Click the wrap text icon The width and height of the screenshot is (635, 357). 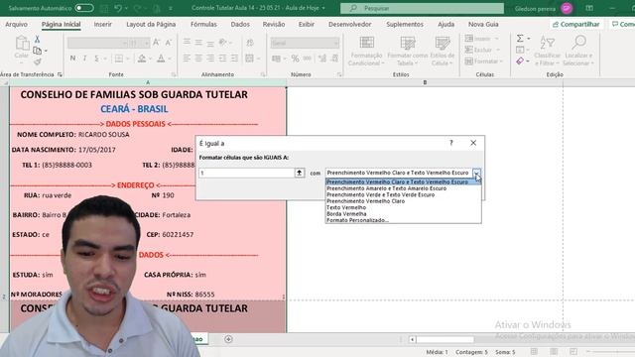(x=250, y=43)
